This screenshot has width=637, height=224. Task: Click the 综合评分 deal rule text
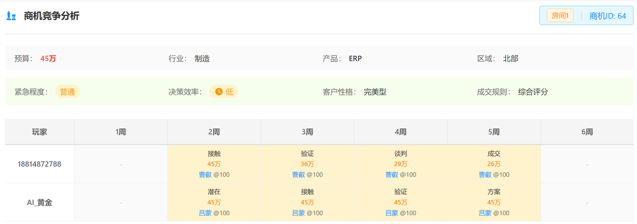point(532,91)
